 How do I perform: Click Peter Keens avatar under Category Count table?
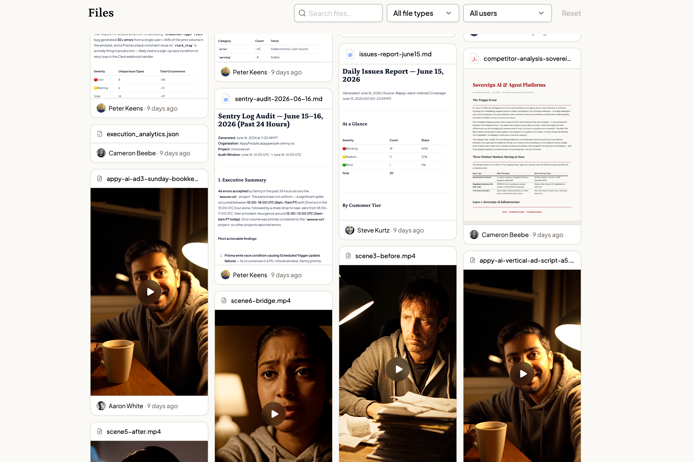[x=225, y=72]
